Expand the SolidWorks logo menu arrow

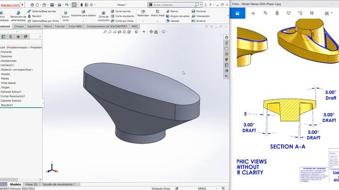click(x=22, y=5)
